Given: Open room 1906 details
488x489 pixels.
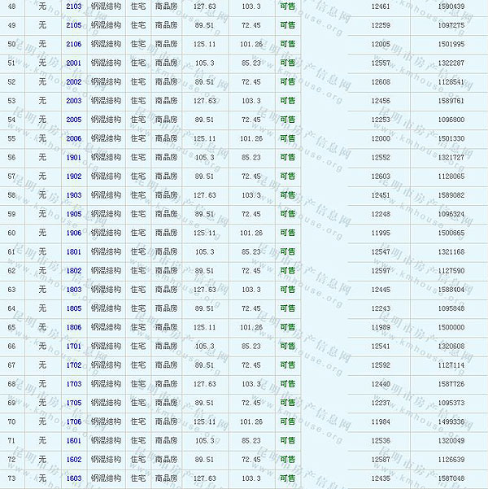Looking at the screenshot, I should [x=73, y=233].
